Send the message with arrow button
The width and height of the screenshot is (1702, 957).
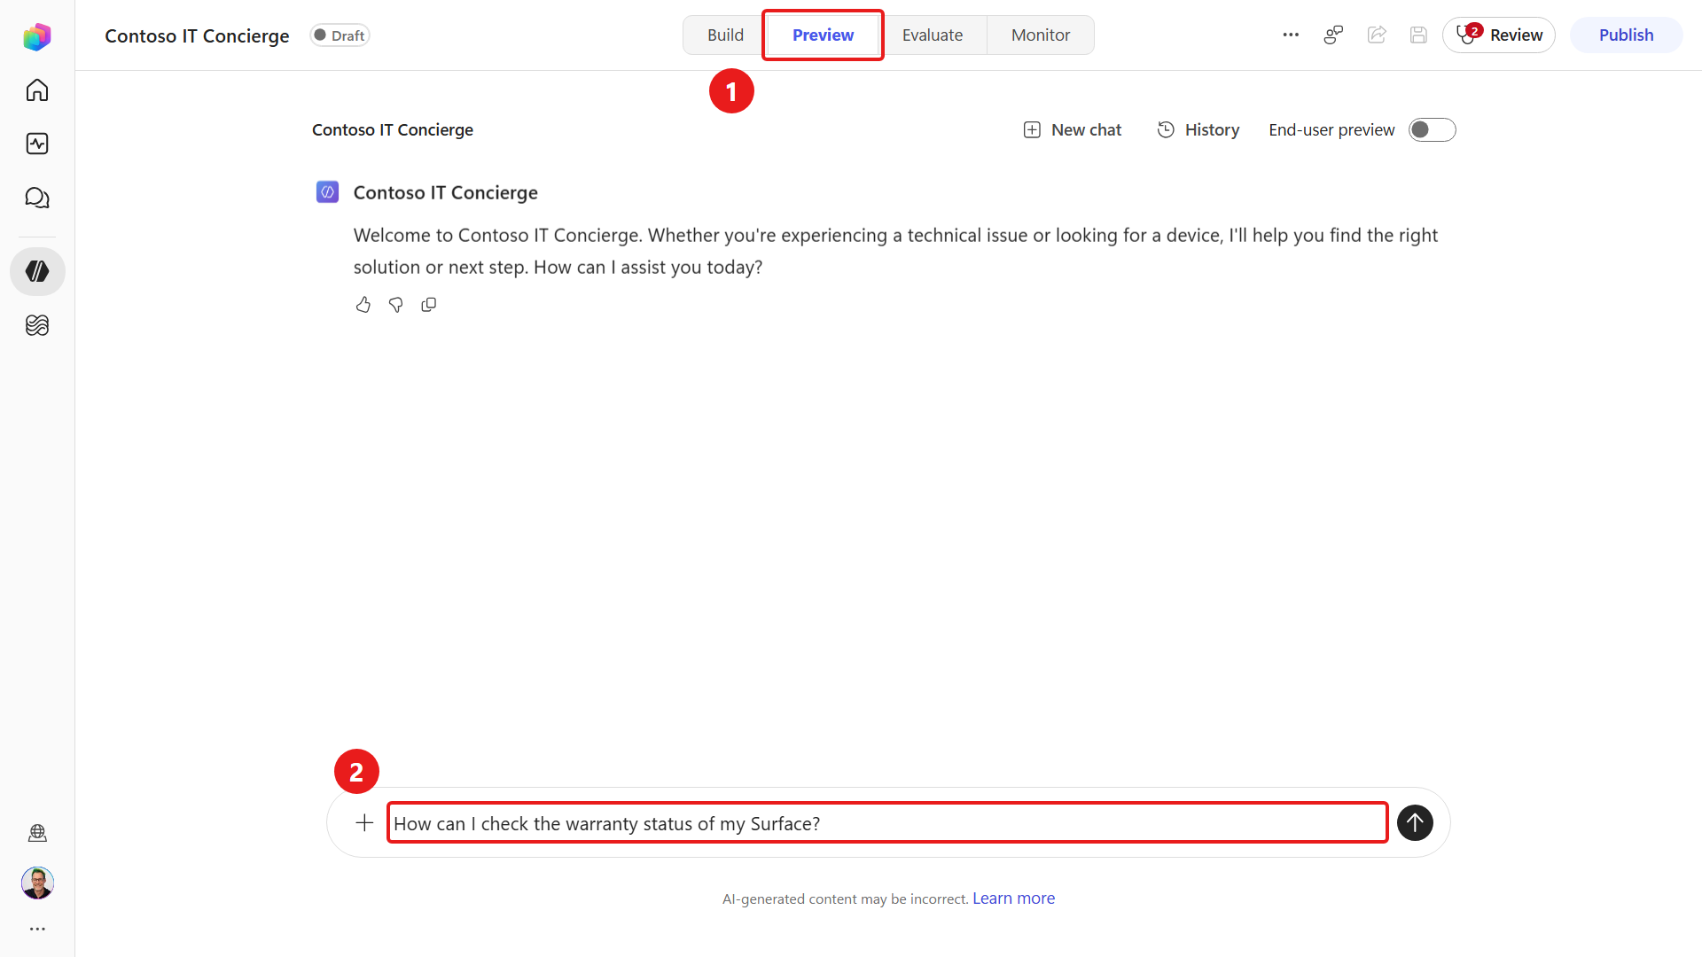point(1415,822)
